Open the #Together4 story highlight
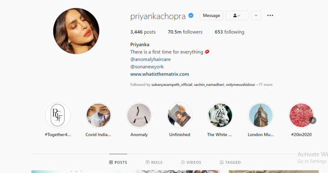Screen dimensions: 328x173 click(x=58, y=115)
